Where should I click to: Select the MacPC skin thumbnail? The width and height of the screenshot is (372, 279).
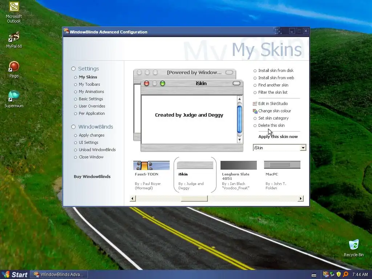point(282,165)
